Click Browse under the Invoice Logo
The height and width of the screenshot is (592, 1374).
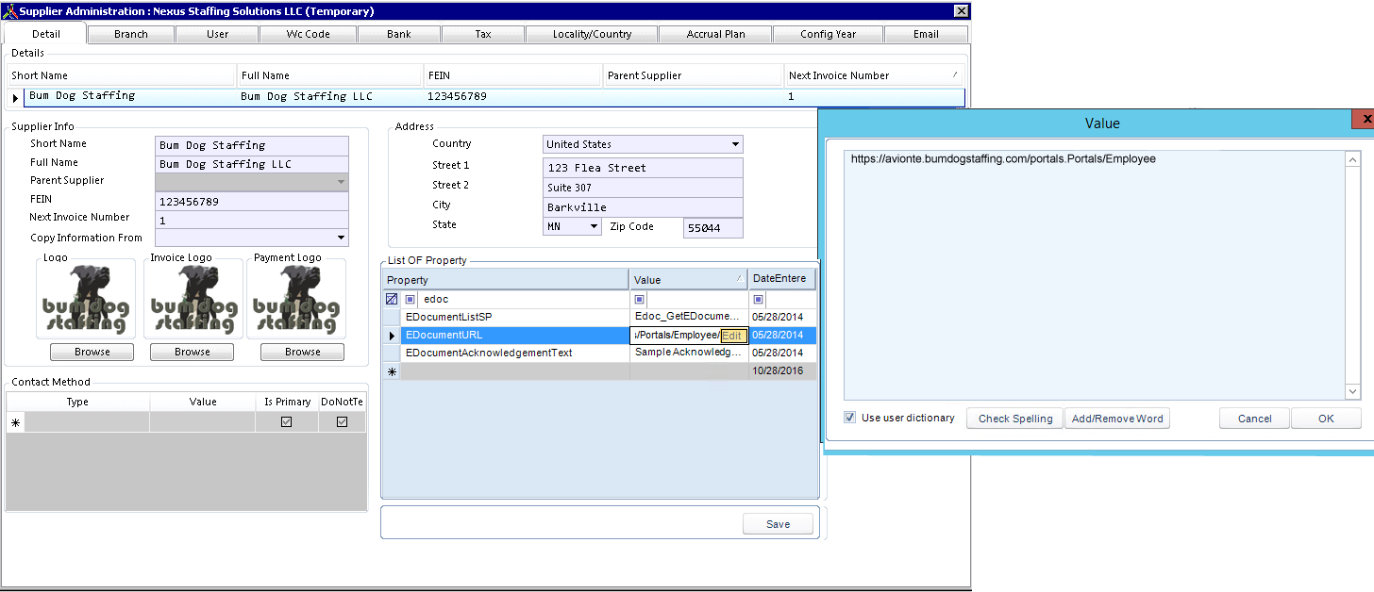pos(193,352)
